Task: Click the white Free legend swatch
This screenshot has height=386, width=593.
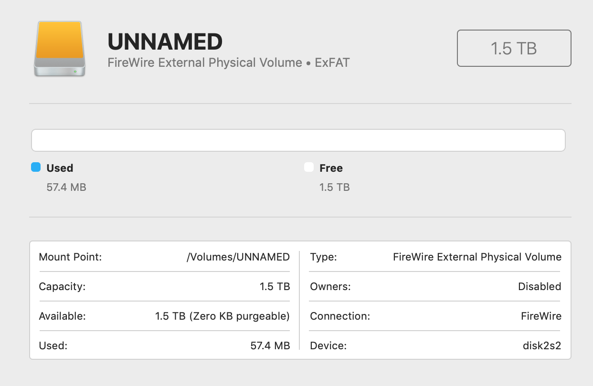Action: (x=309, y=167)
